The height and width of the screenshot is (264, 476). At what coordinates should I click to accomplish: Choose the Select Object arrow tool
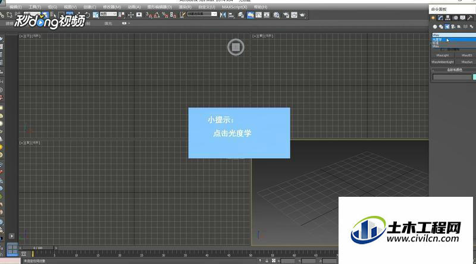pyautogui.click(x=45, y=14)
